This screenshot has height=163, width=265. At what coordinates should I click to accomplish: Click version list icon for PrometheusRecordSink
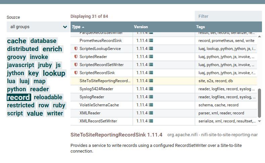(151, 41)
